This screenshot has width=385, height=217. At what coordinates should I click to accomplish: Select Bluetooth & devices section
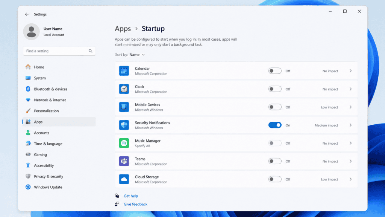coord(59,89)
